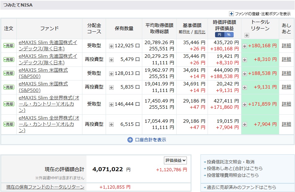Expand plus icon beside +7,904 円 total return
295x192 pixels.
(244, 124)
